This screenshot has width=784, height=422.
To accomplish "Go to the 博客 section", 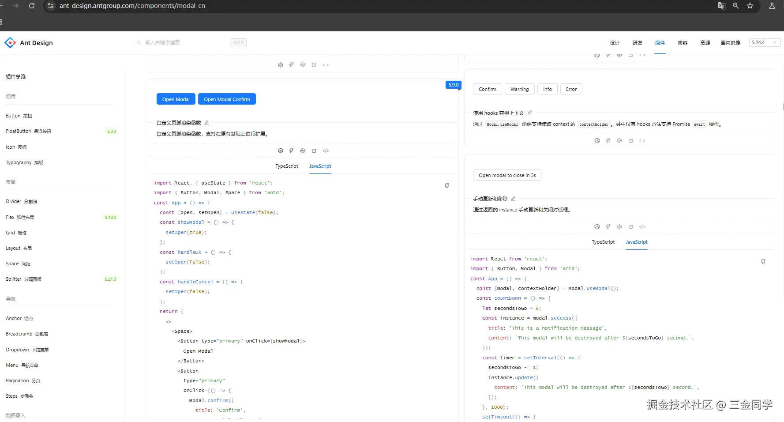I will click(x=683, y=43).
